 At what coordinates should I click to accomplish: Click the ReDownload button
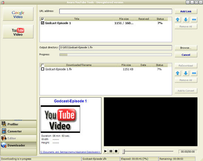(186, 66)
